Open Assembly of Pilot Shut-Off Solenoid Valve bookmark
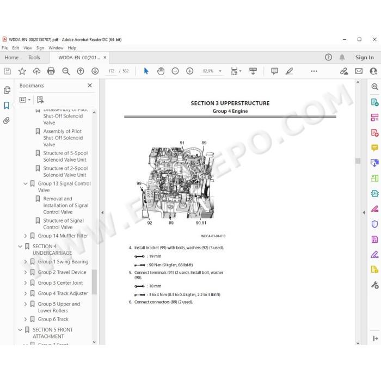The width and height of the screenshot is (381, 381). coord(63,138)
